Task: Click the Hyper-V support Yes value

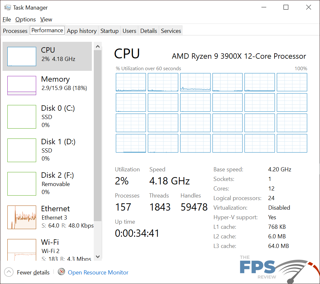Action: 272,217
